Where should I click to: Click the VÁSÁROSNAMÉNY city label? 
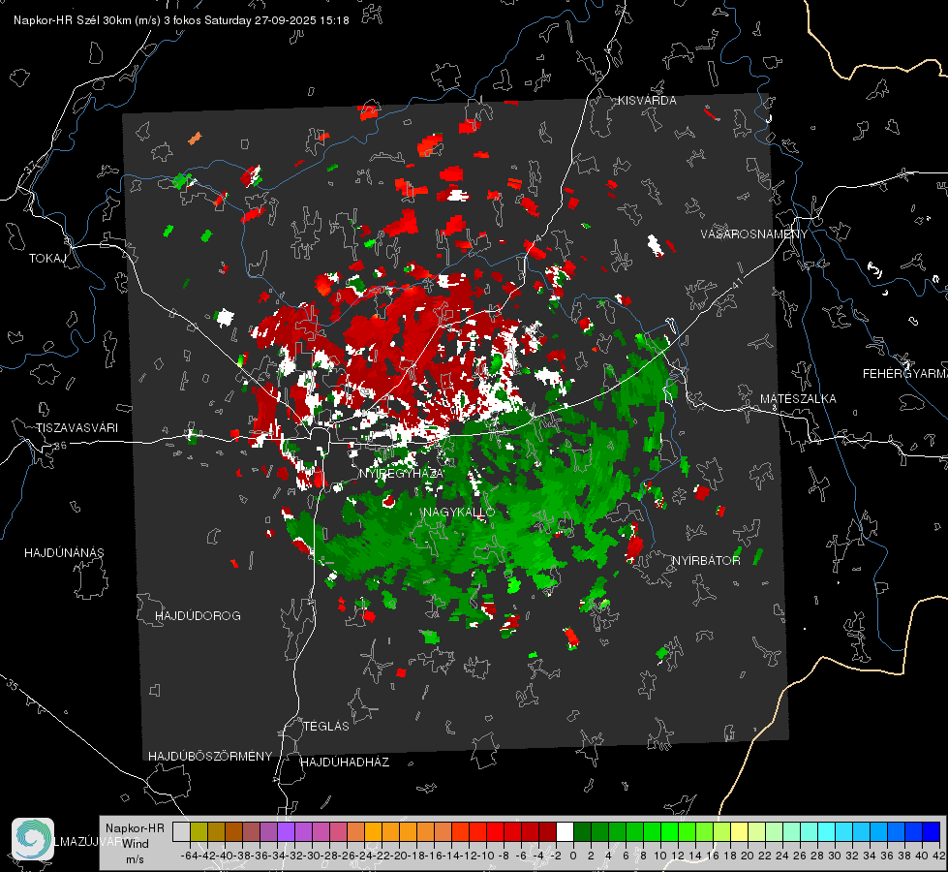pos(754,234)
